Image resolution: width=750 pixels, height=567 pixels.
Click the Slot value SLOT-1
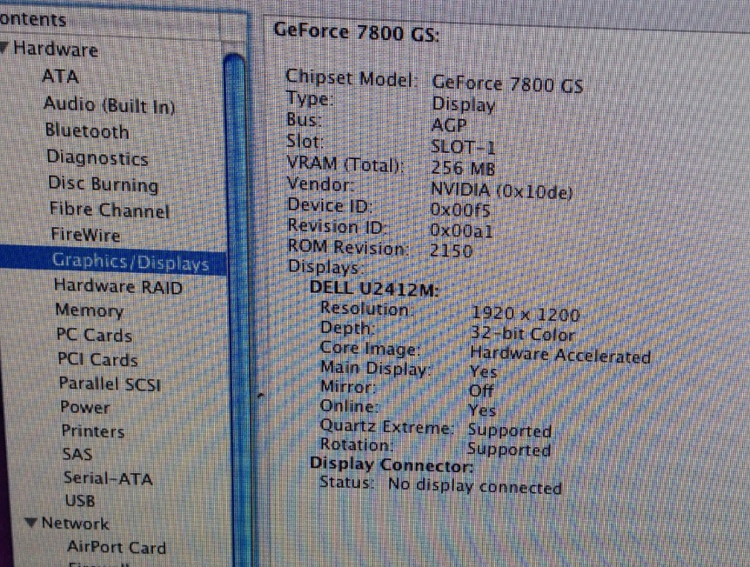(x=463, y=147)
